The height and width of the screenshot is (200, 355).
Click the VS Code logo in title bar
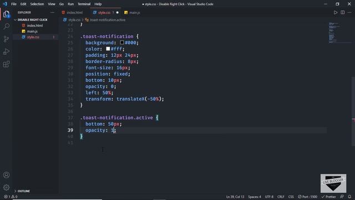click(5, 4)
